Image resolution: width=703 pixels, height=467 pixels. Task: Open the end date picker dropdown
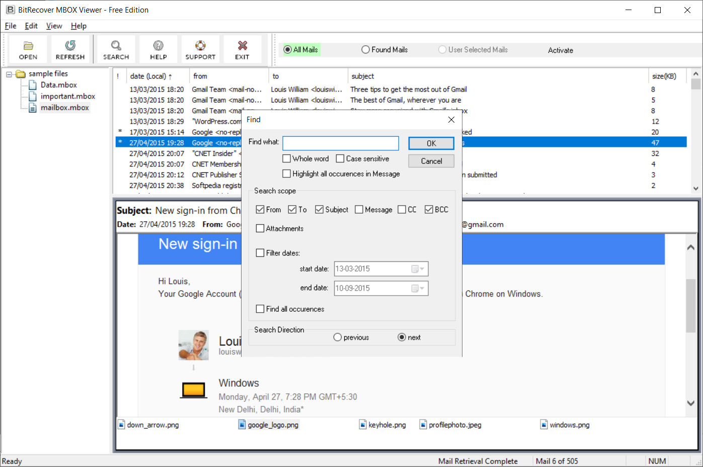[x=419, y=289]
